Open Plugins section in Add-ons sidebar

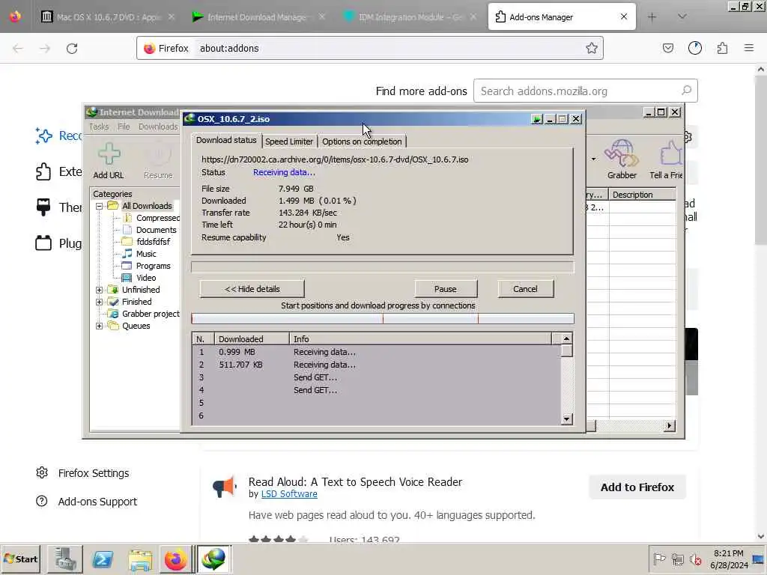coord(58,243)
